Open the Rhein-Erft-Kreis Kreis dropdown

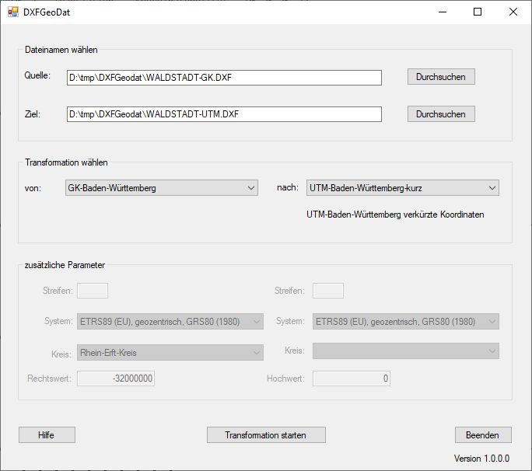click(170, 353)
